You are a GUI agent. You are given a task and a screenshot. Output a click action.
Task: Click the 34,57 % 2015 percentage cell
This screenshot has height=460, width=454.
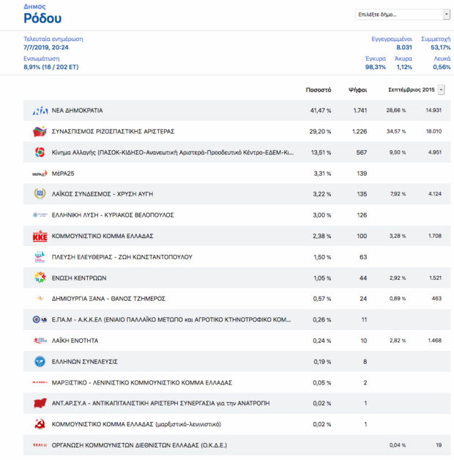(396, 131)
